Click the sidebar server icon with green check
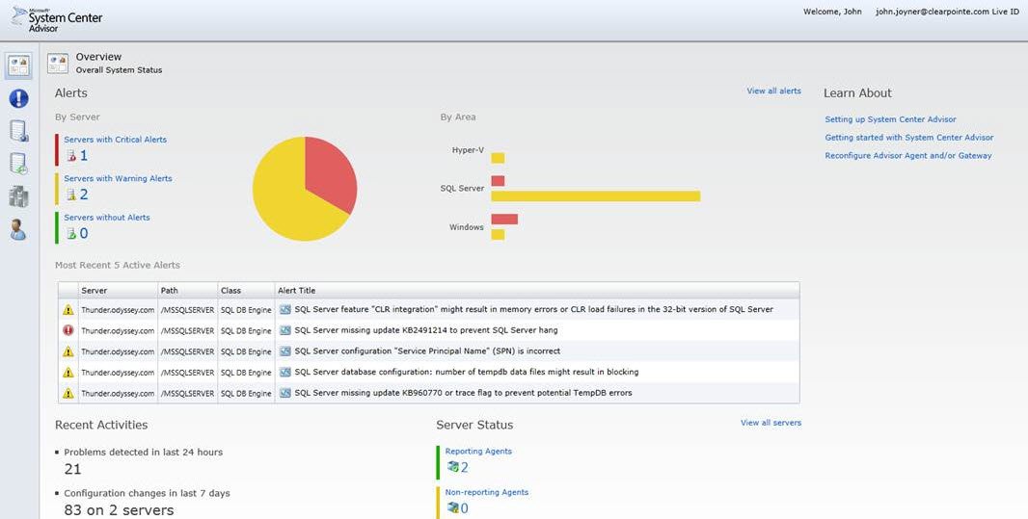The width and height of the screenshot is (1028, 519). tap(19, 164)
